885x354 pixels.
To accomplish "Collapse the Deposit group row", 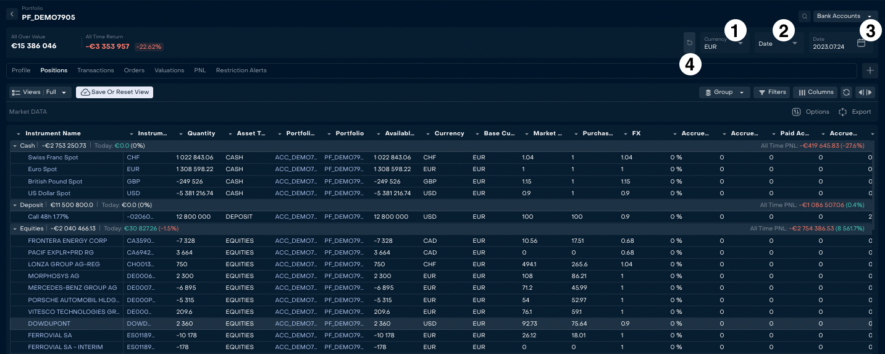I will 14,205.
